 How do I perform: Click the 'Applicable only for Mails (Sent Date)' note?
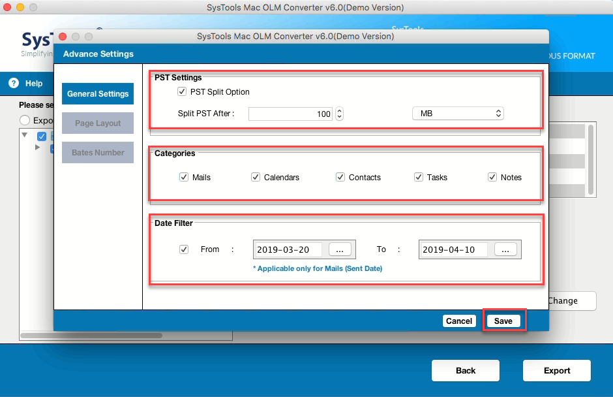318,268
